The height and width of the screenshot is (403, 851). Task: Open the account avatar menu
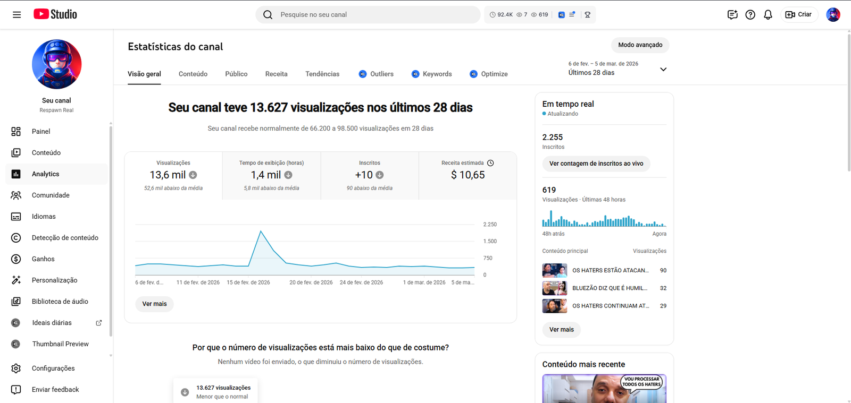click(833, 15)
